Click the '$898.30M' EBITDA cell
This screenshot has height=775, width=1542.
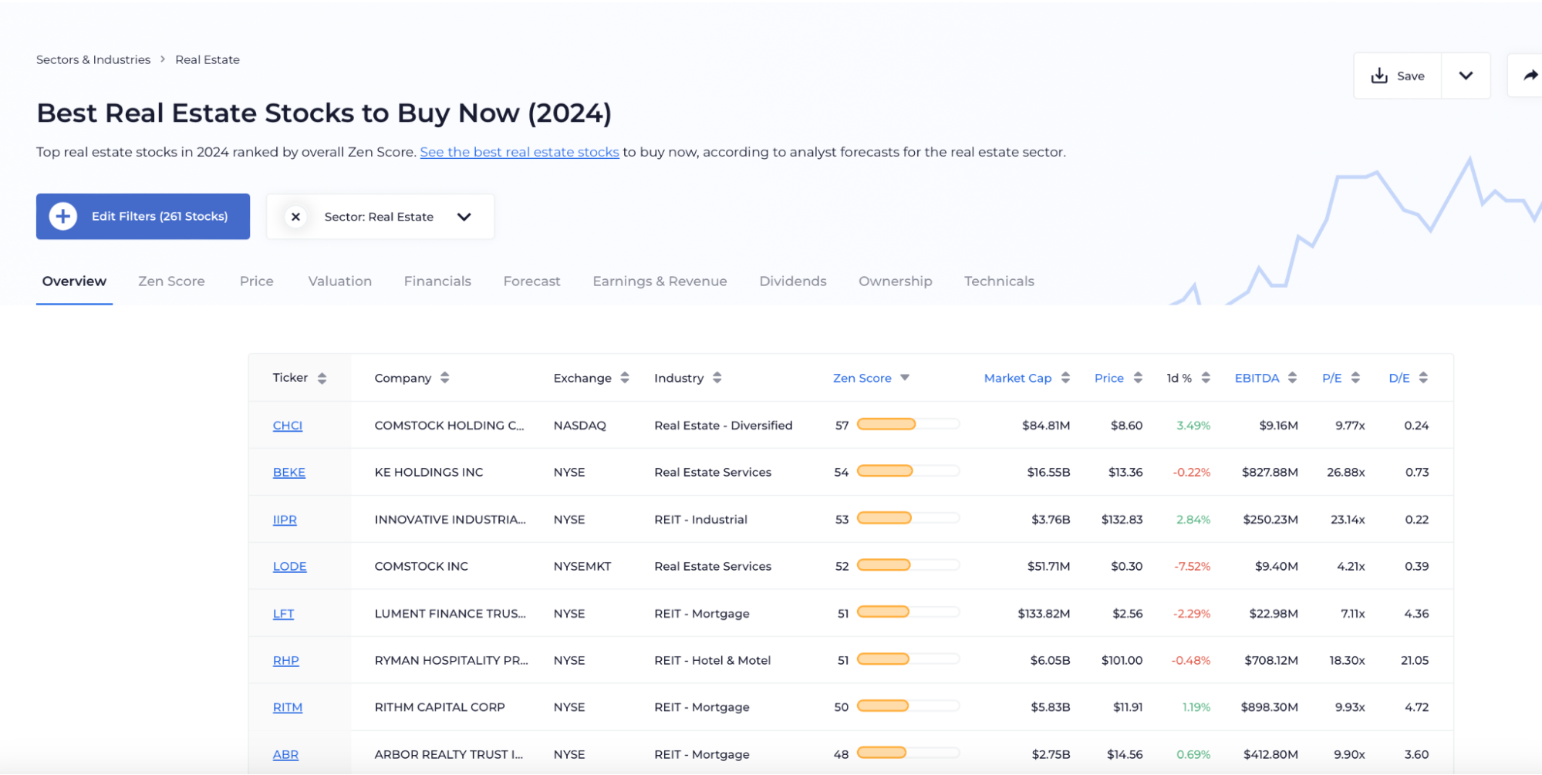[1269, 708]
